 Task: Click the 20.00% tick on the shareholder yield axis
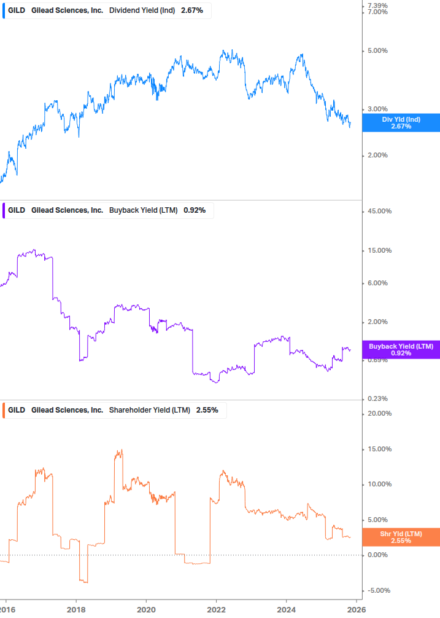pos(379,413)
